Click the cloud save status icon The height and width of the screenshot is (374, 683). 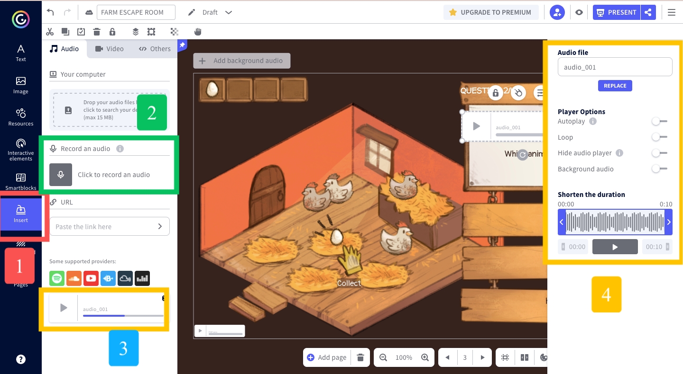click(x=89, y=12)
